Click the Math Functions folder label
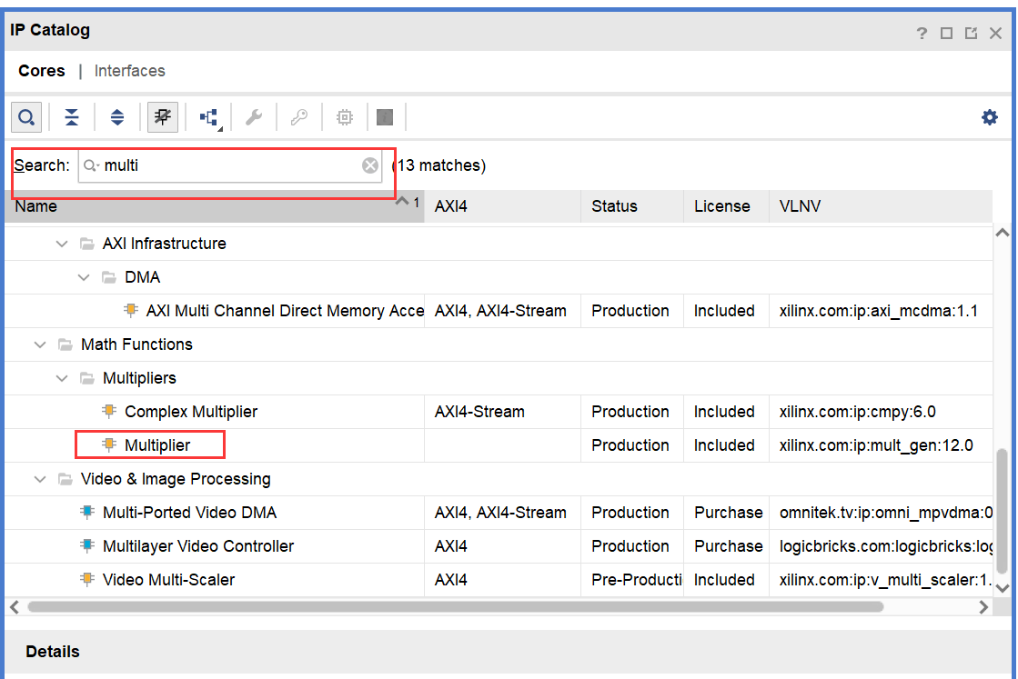 (x=136, y=344)
